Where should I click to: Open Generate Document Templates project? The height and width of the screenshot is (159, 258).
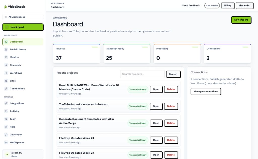156,123
